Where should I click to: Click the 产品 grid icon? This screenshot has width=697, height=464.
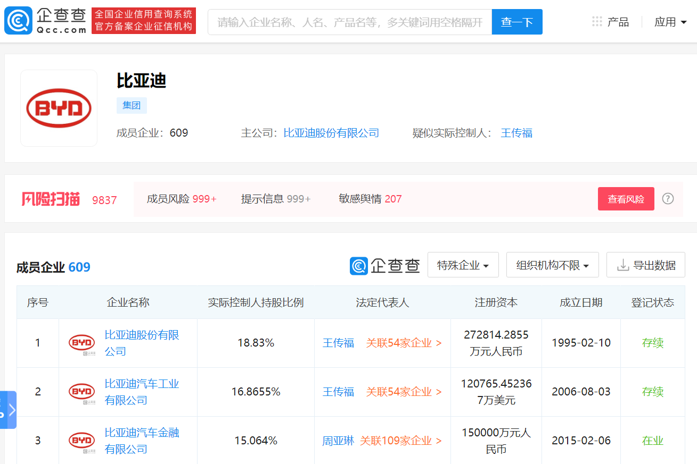[x=597, y=22]
